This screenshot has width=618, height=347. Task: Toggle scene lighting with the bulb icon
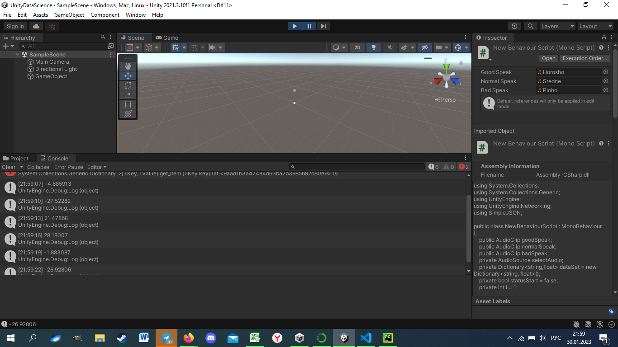(x=373, y=47)
